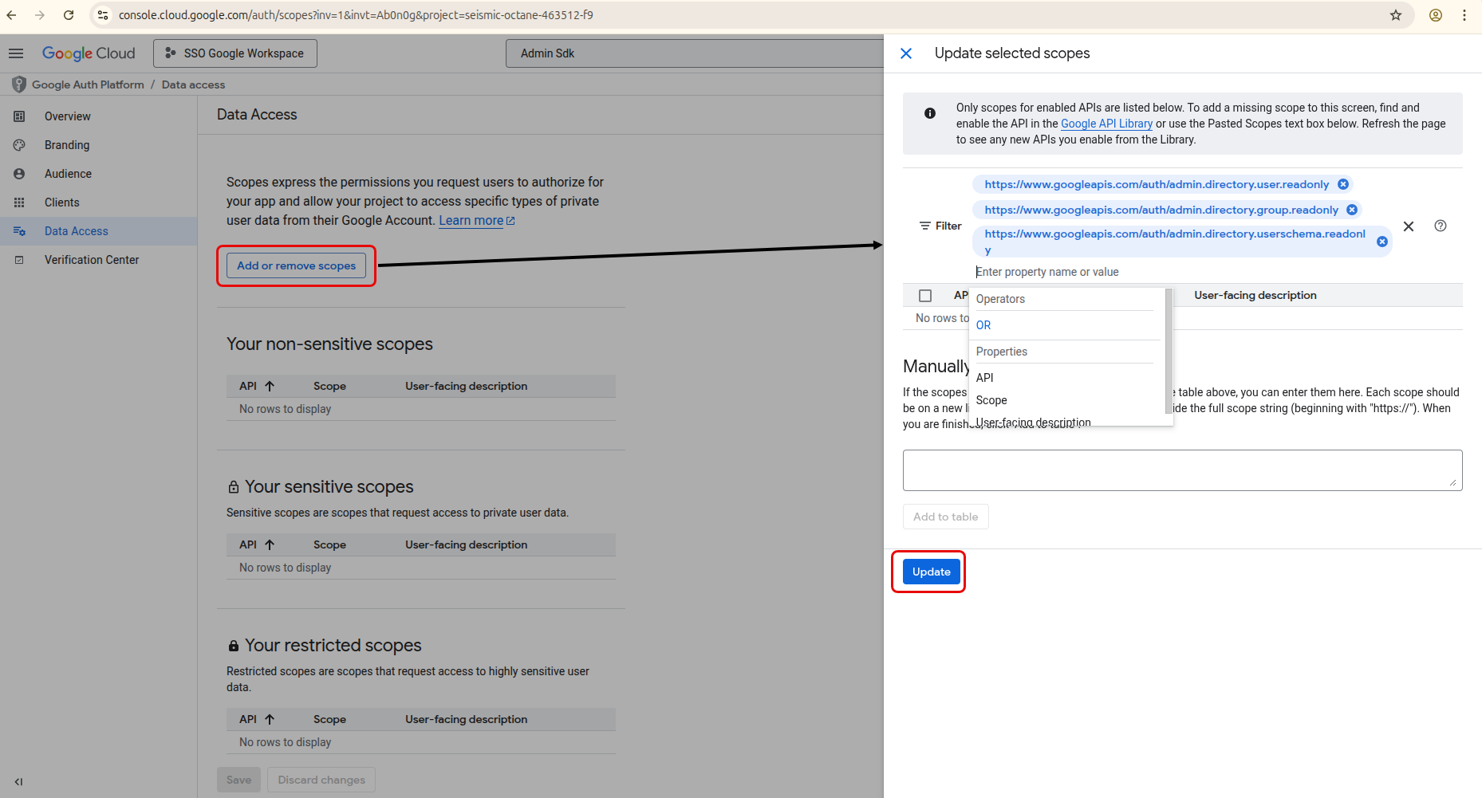Remove the admin.directory.userschema.readonly filter chip
The image size is (1482, 798).
coord(1382,242)
